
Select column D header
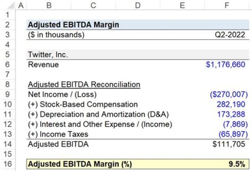(x=138, y=5)
